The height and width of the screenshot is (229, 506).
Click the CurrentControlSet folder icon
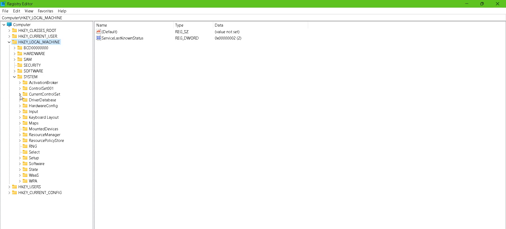point(25,94)
